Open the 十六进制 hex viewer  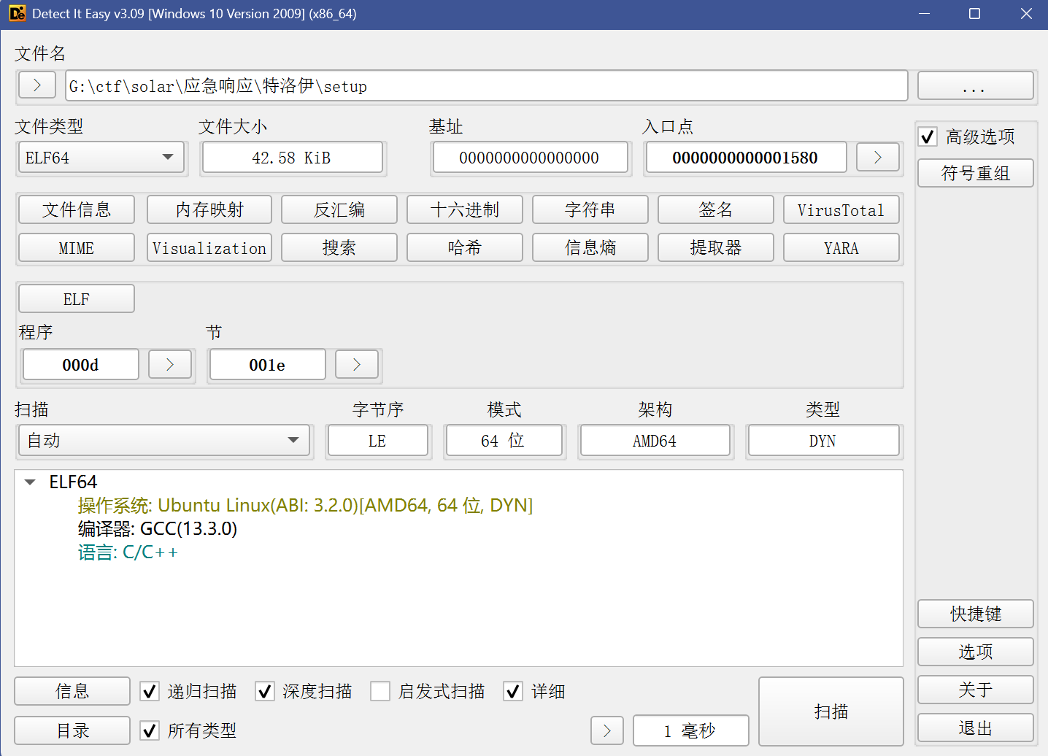pyautogui.click(x=465, y=210)
